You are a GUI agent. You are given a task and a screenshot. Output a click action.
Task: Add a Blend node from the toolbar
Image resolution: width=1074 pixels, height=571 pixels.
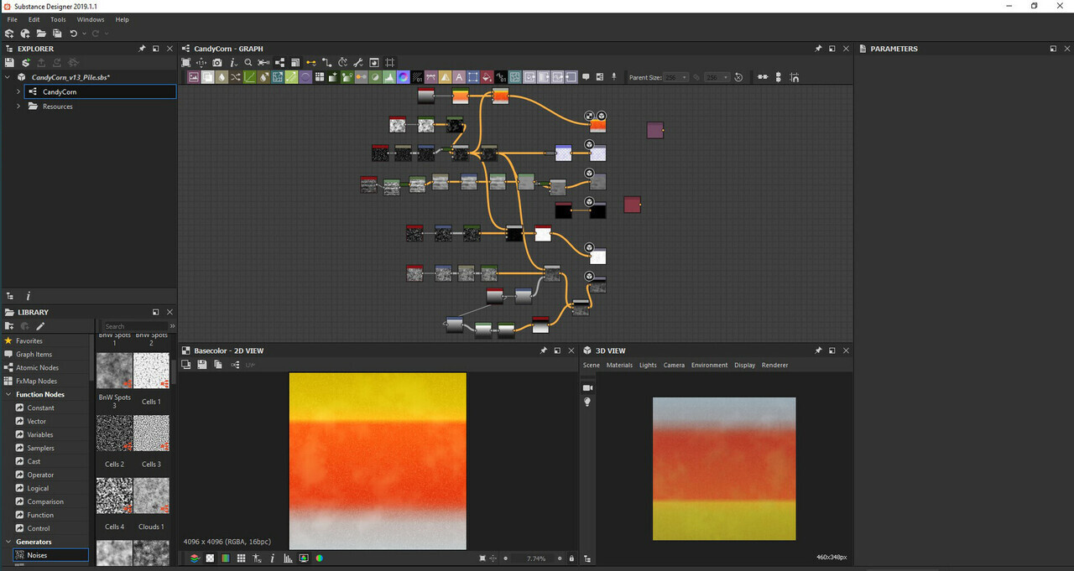click(x=207, y=77)
